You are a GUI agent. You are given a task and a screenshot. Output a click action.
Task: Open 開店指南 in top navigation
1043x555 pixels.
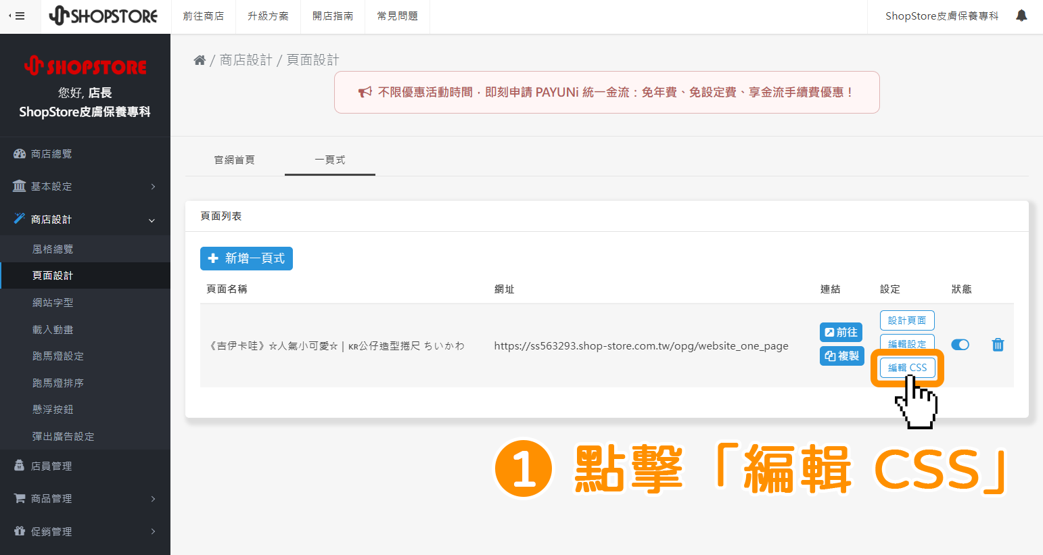click(x=333, y=16)
